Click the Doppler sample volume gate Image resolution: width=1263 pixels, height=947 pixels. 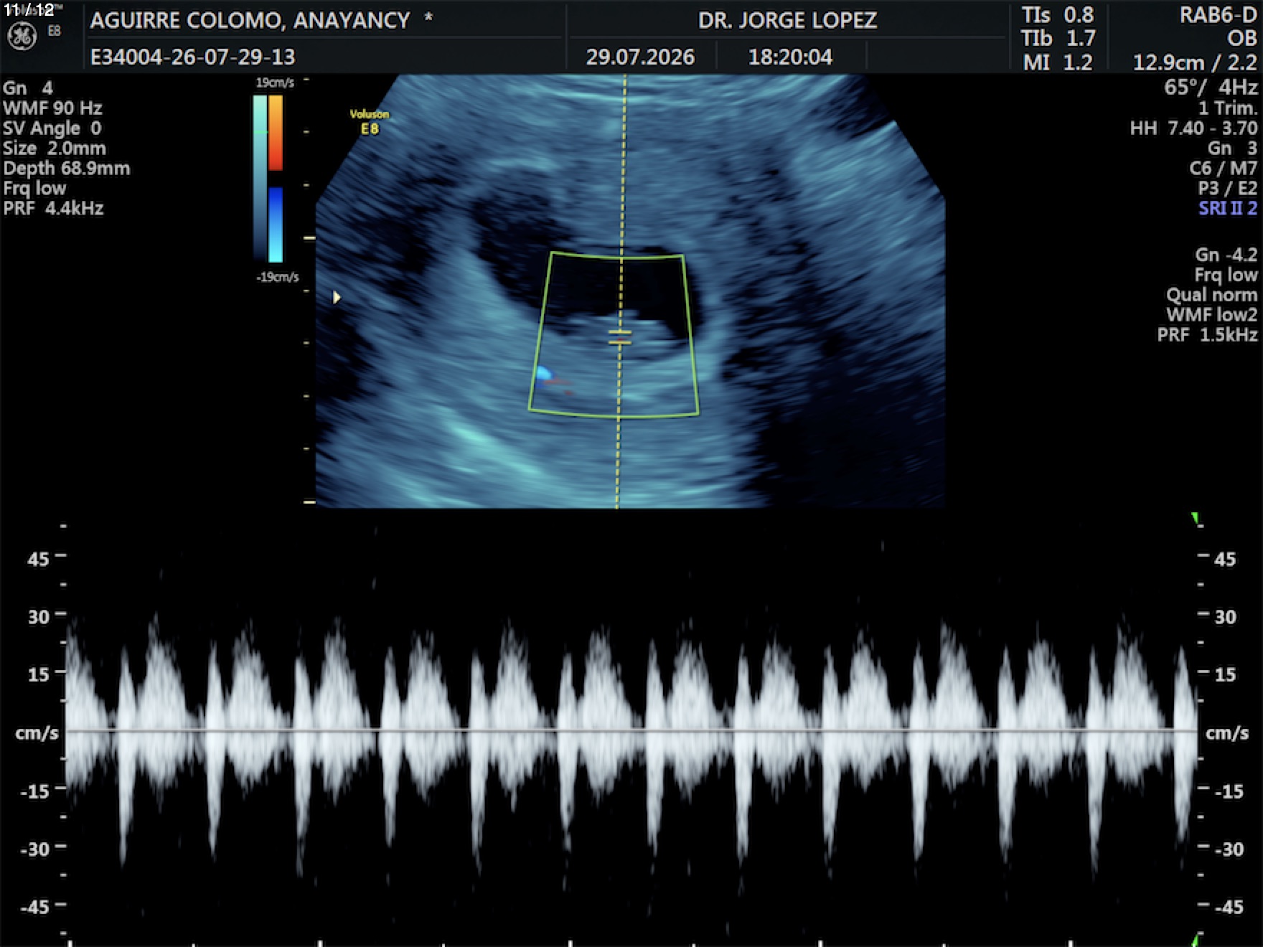point(620,337)
